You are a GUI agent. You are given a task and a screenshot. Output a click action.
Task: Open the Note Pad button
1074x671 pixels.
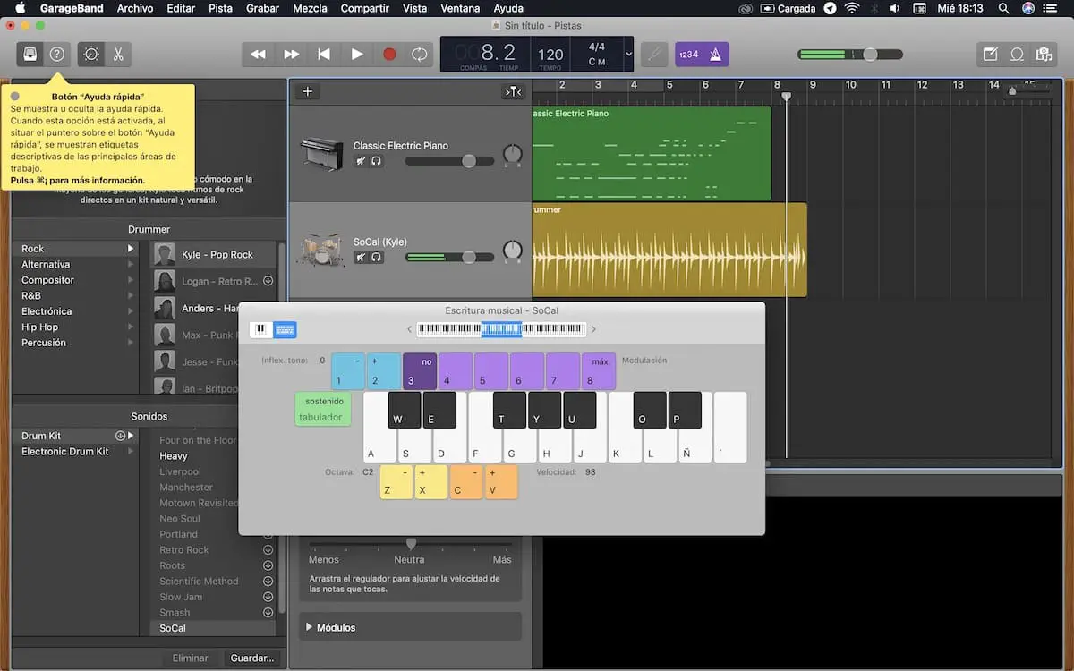click(990, 55)
